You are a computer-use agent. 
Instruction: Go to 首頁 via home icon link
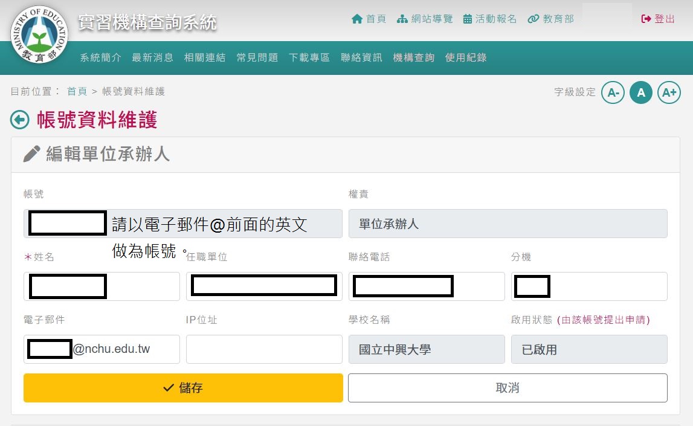point(369,19)
